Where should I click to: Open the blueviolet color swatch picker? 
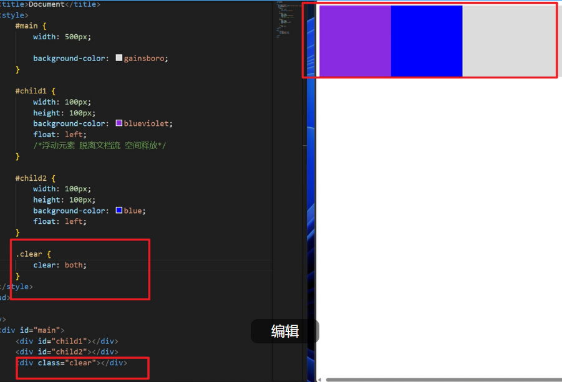pyautogui.click(x=119, y=123)
